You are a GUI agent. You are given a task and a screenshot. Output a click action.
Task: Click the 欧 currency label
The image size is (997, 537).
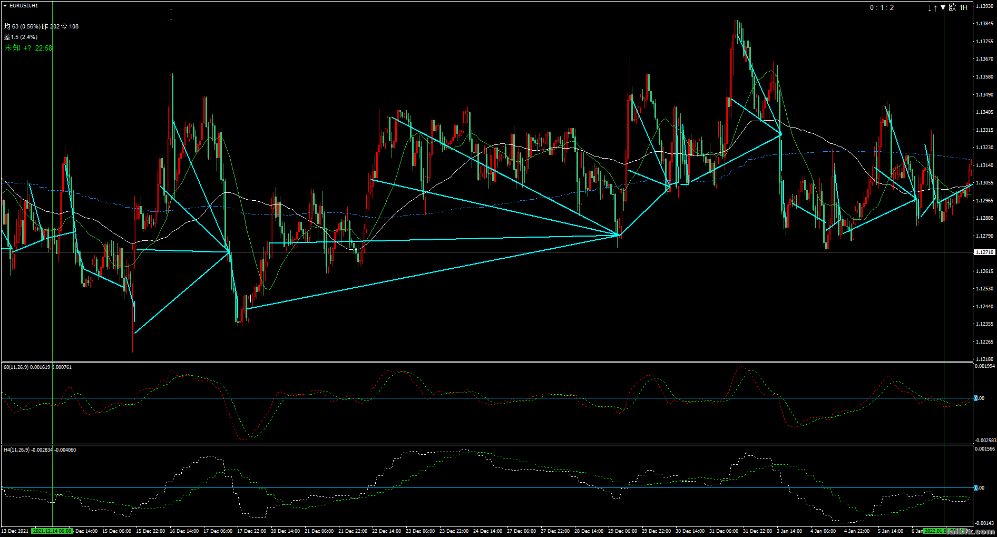coord(952,7)
